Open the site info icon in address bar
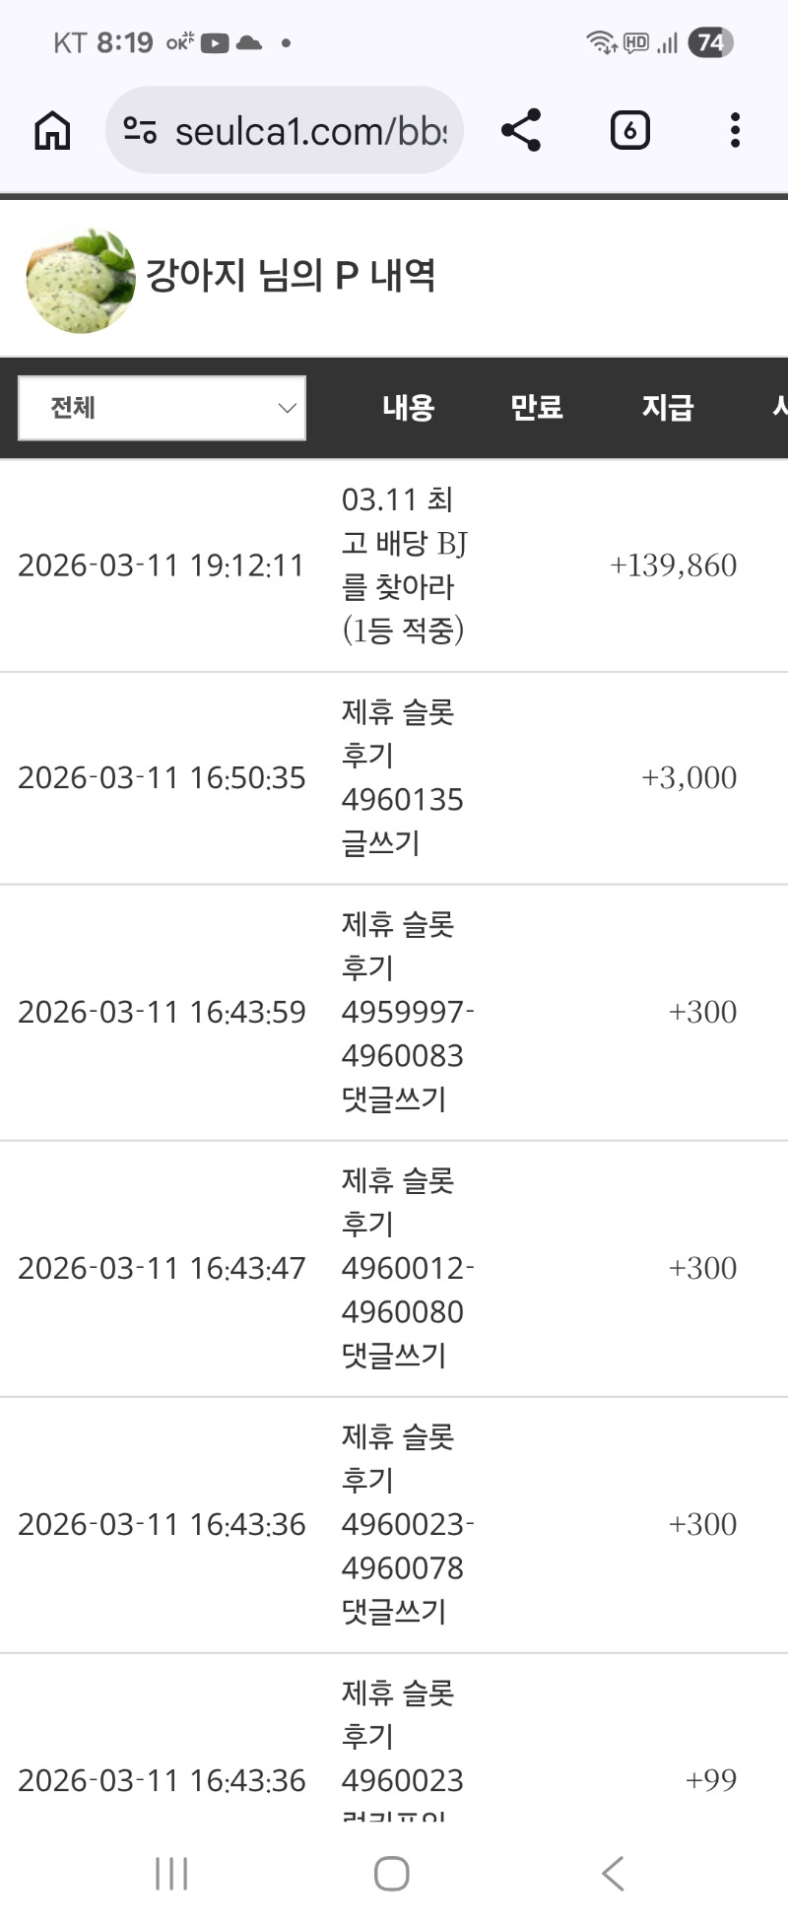Image resolution: width=788 pixels, height=1927 pixels. coord(140,130)
